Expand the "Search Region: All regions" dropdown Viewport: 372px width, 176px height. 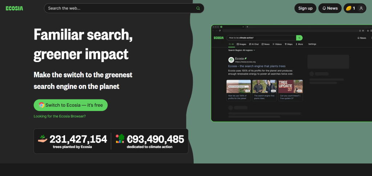tap(242, 50)
